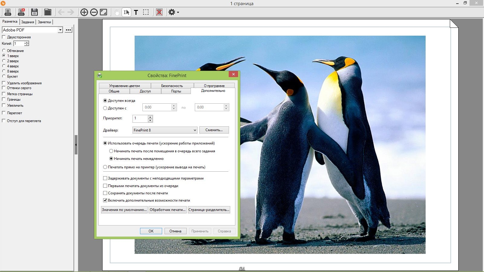Select the text cursor selection tool

(x=126, y=12)
